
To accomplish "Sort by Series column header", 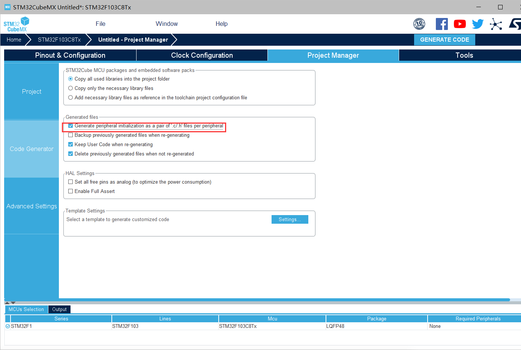I will (x=61, y=319).
